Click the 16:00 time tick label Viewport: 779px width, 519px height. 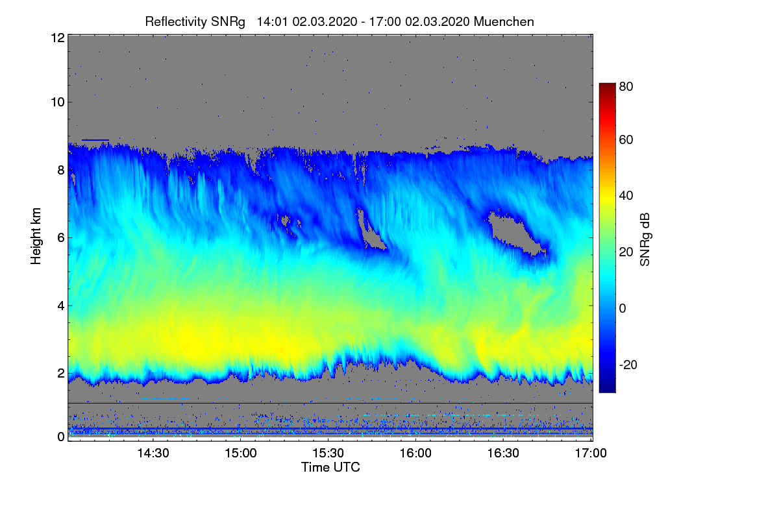(416, 452)
